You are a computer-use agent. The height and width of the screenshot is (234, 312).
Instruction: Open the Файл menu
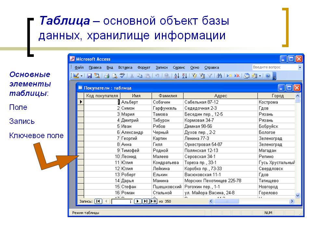[79, 68]
